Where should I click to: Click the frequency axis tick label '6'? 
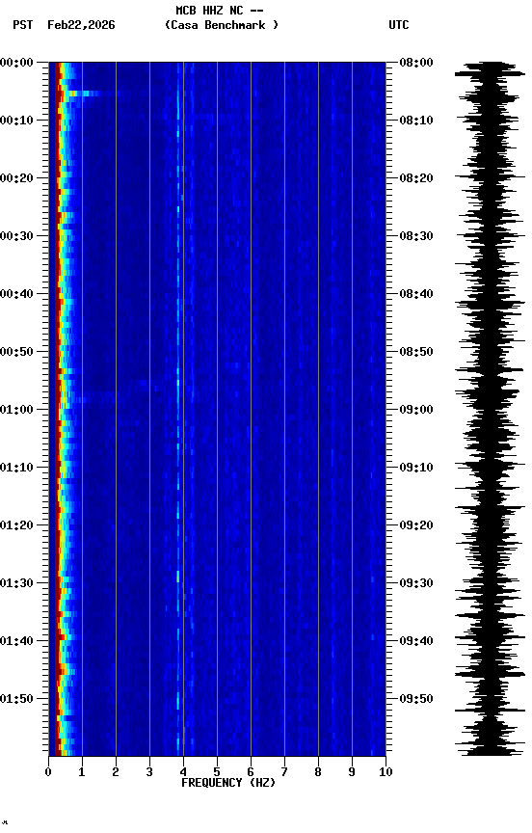251,772
